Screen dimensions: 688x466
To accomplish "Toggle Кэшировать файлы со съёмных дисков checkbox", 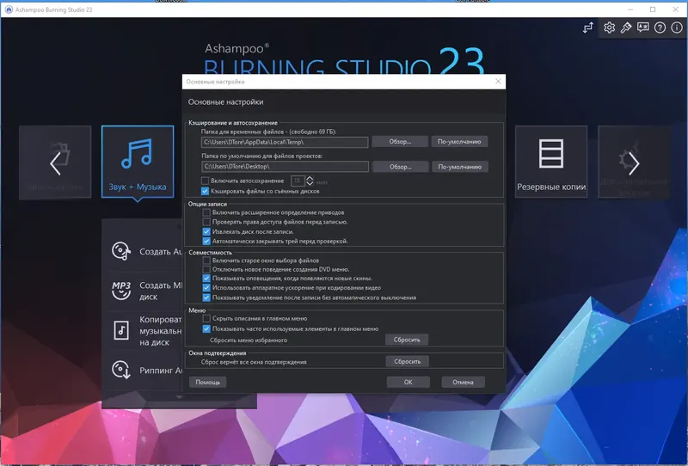I will click(205, 191).
